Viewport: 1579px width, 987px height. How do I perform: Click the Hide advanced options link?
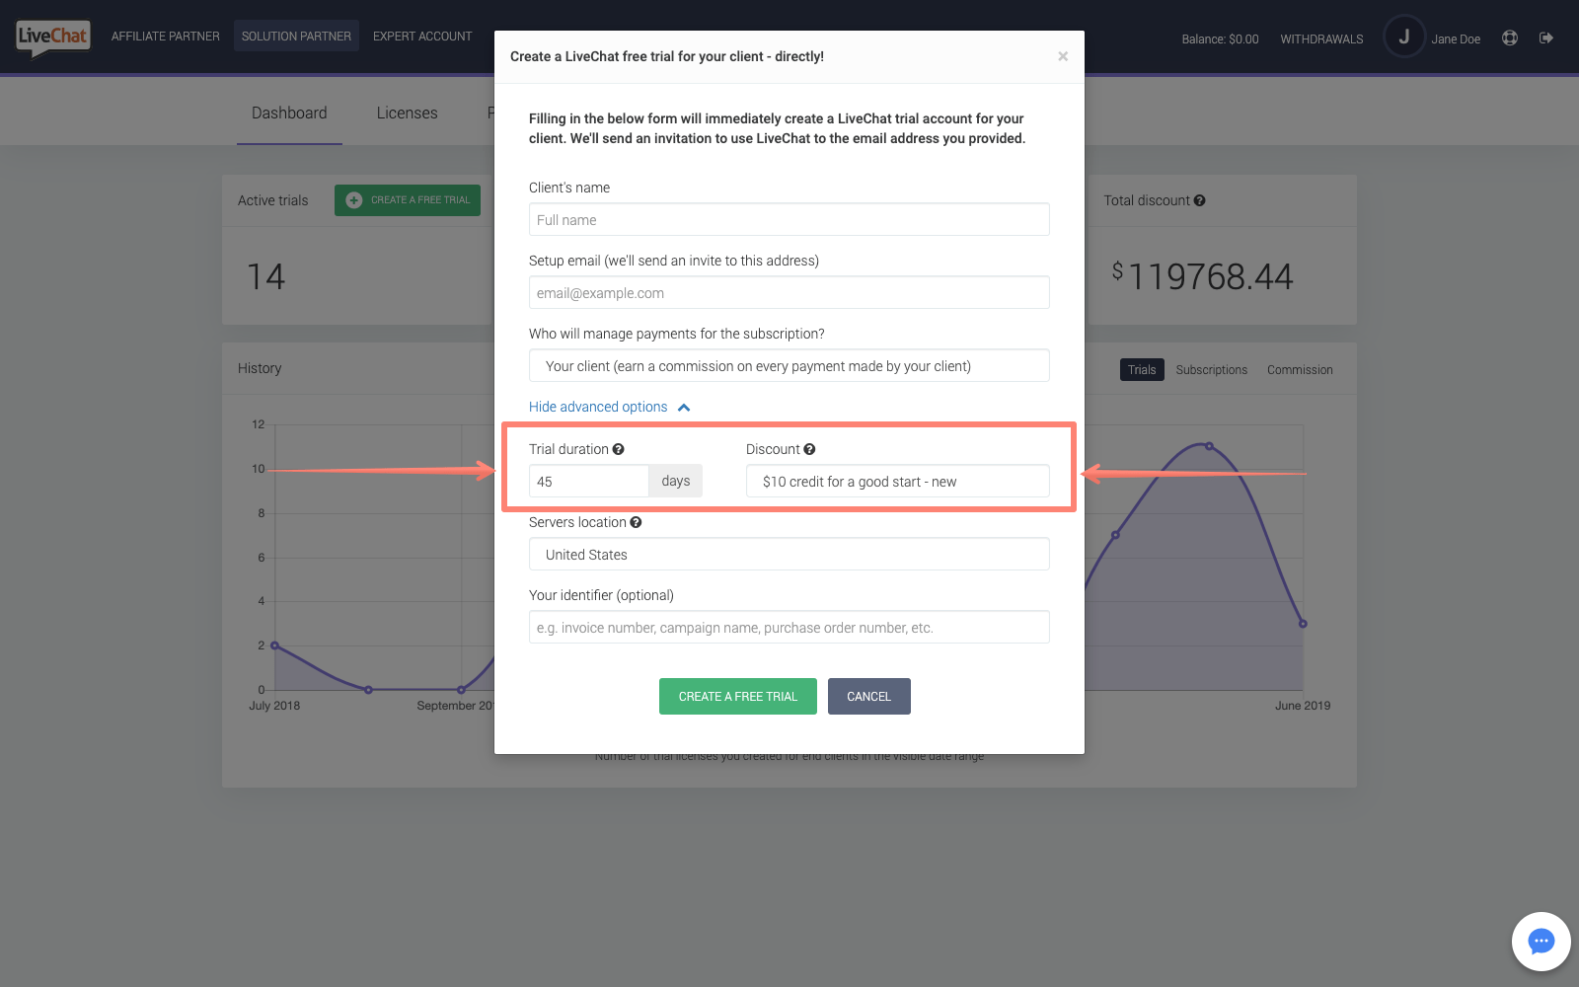pyautogui.click(x=598, y=407)
